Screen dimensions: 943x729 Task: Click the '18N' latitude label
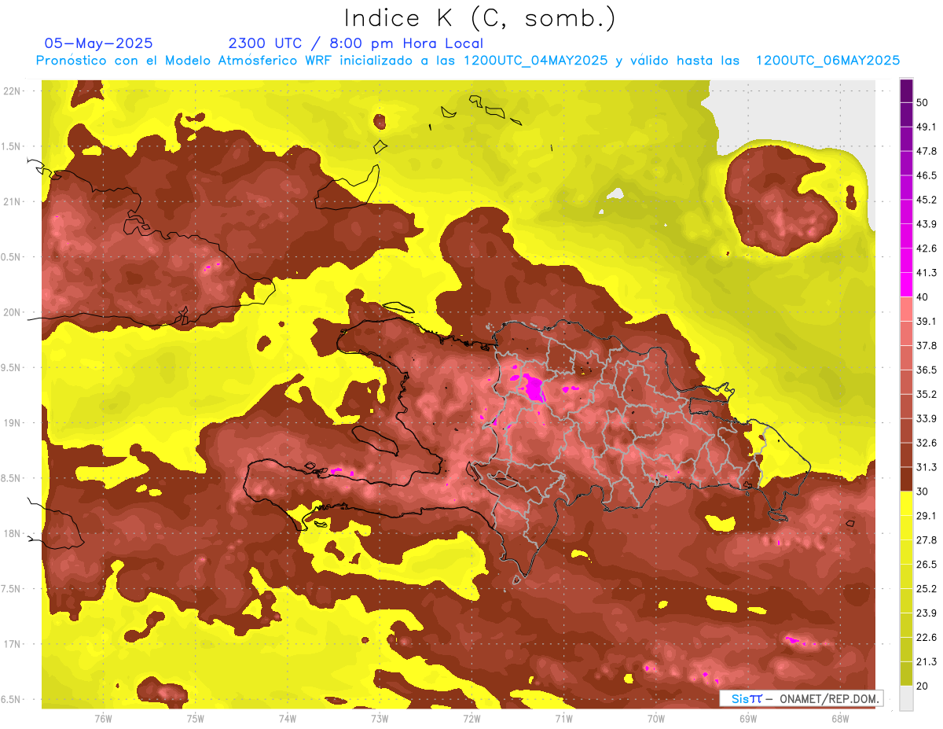tap(12, 534)
